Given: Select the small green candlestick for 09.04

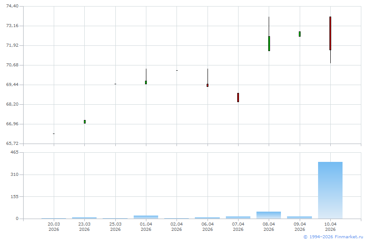Looking at the screenshot, I should coord(300,34).
